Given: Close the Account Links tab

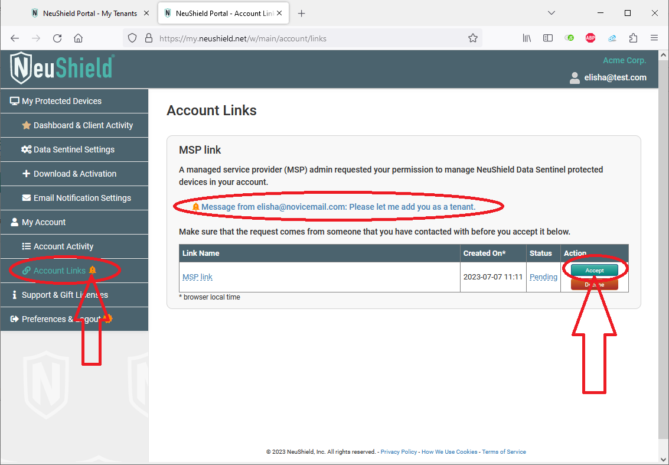Looking at the screenshot, I should click(279, 13).
